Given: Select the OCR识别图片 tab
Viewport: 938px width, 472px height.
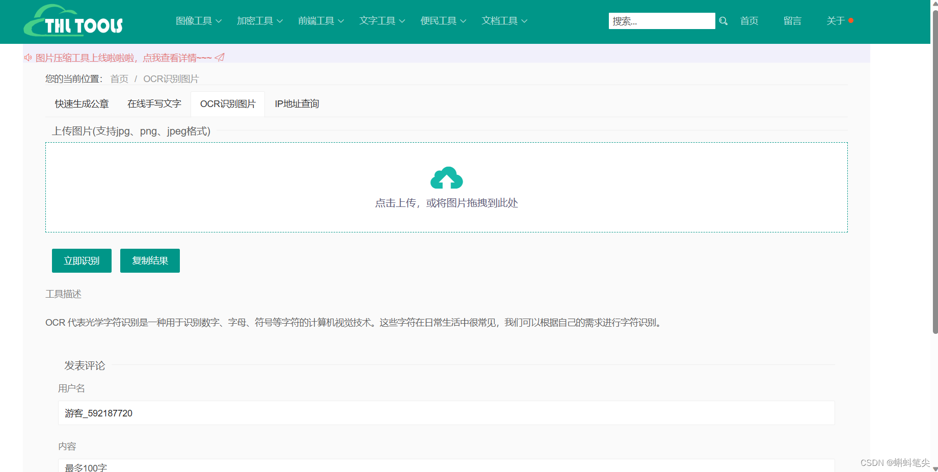Looking at the screenshot, I should pyautogui.click(x=228, y=104).
